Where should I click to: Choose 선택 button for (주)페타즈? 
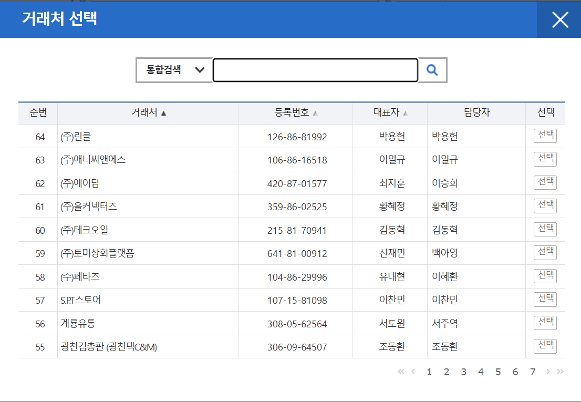pos(545,276)
